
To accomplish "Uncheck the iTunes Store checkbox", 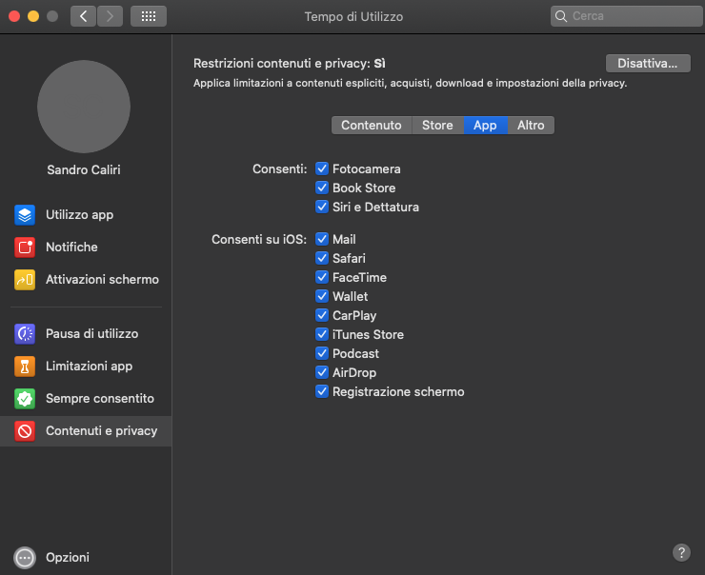I will click(322, 334).
